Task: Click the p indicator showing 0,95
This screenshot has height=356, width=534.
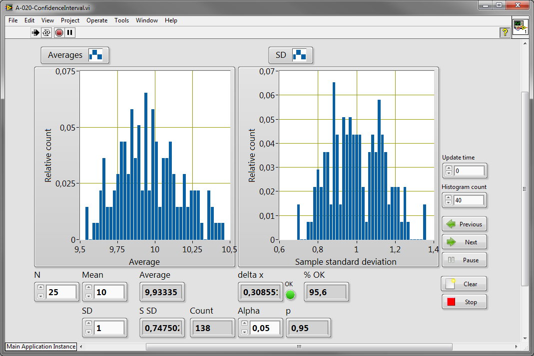Action: (308, 328)
